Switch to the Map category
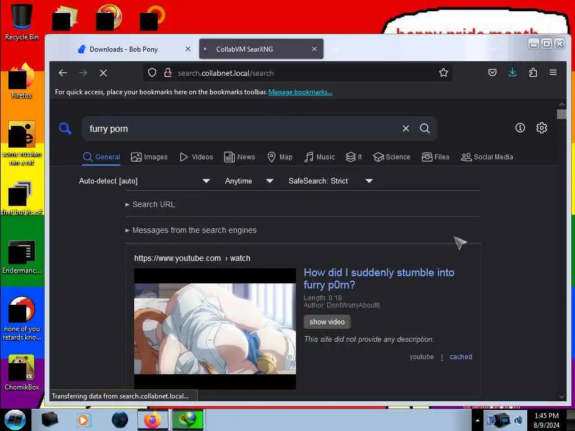Image resolution: width=575 pixels, height=431 pixels. coord(280,157)
